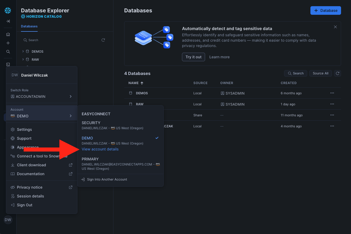The height and width of the screenshot is (234, 351).
Task: Refresh the databases table
Action: (x=338, y=73)
